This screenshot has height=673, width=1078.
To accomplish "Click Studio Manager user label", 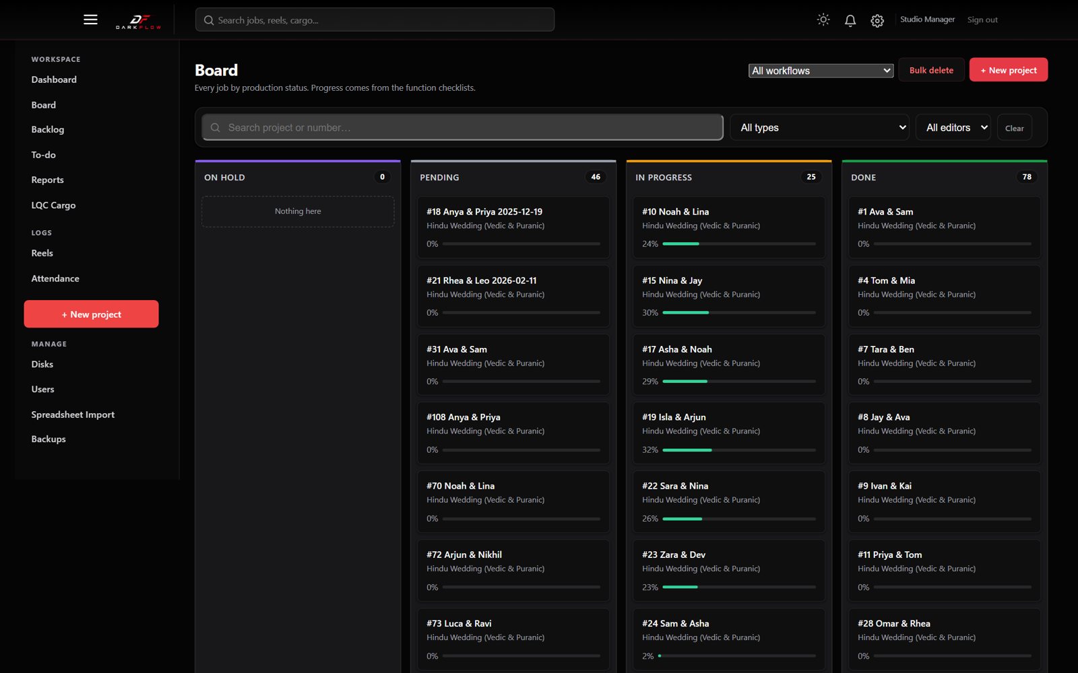I will pyautogui.click(x=927, y=20).
